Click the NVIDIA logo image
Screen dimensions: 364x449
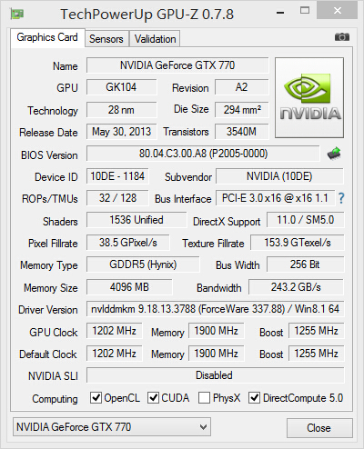309,97
